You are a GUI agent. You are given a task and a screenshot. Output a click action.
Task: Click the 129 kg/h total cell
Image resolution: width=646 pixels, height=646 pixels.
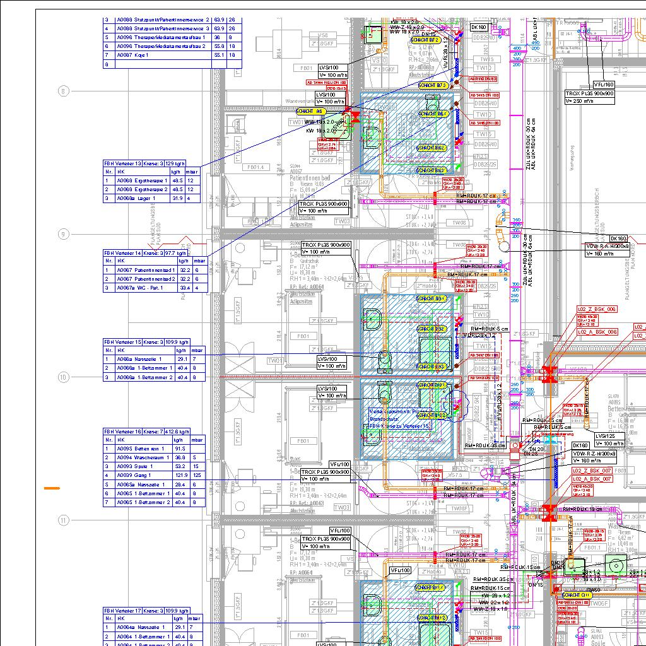click(x=175, y=163)
